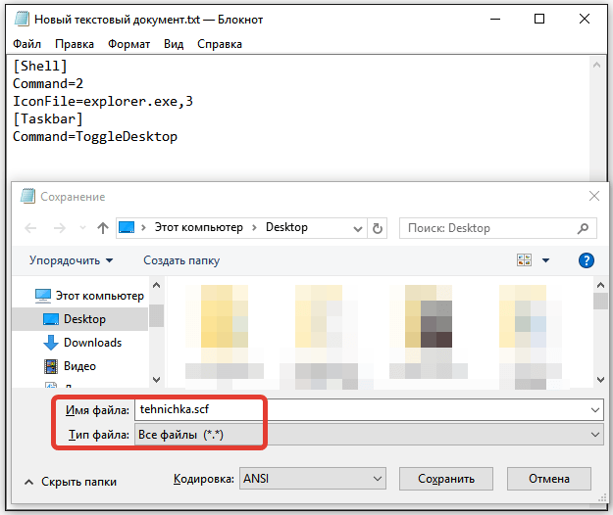Click the Имя файла field with tehnichka.scf
The height and width of the screenshot is (515, 613).
369,410
